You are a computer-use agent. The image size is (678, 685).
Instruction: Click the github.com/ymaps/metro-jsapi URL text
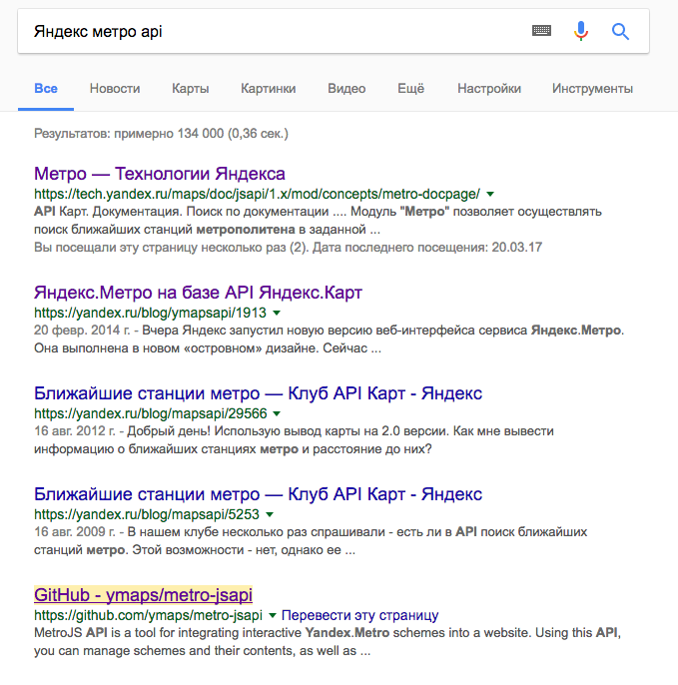(x=148, y=615)
